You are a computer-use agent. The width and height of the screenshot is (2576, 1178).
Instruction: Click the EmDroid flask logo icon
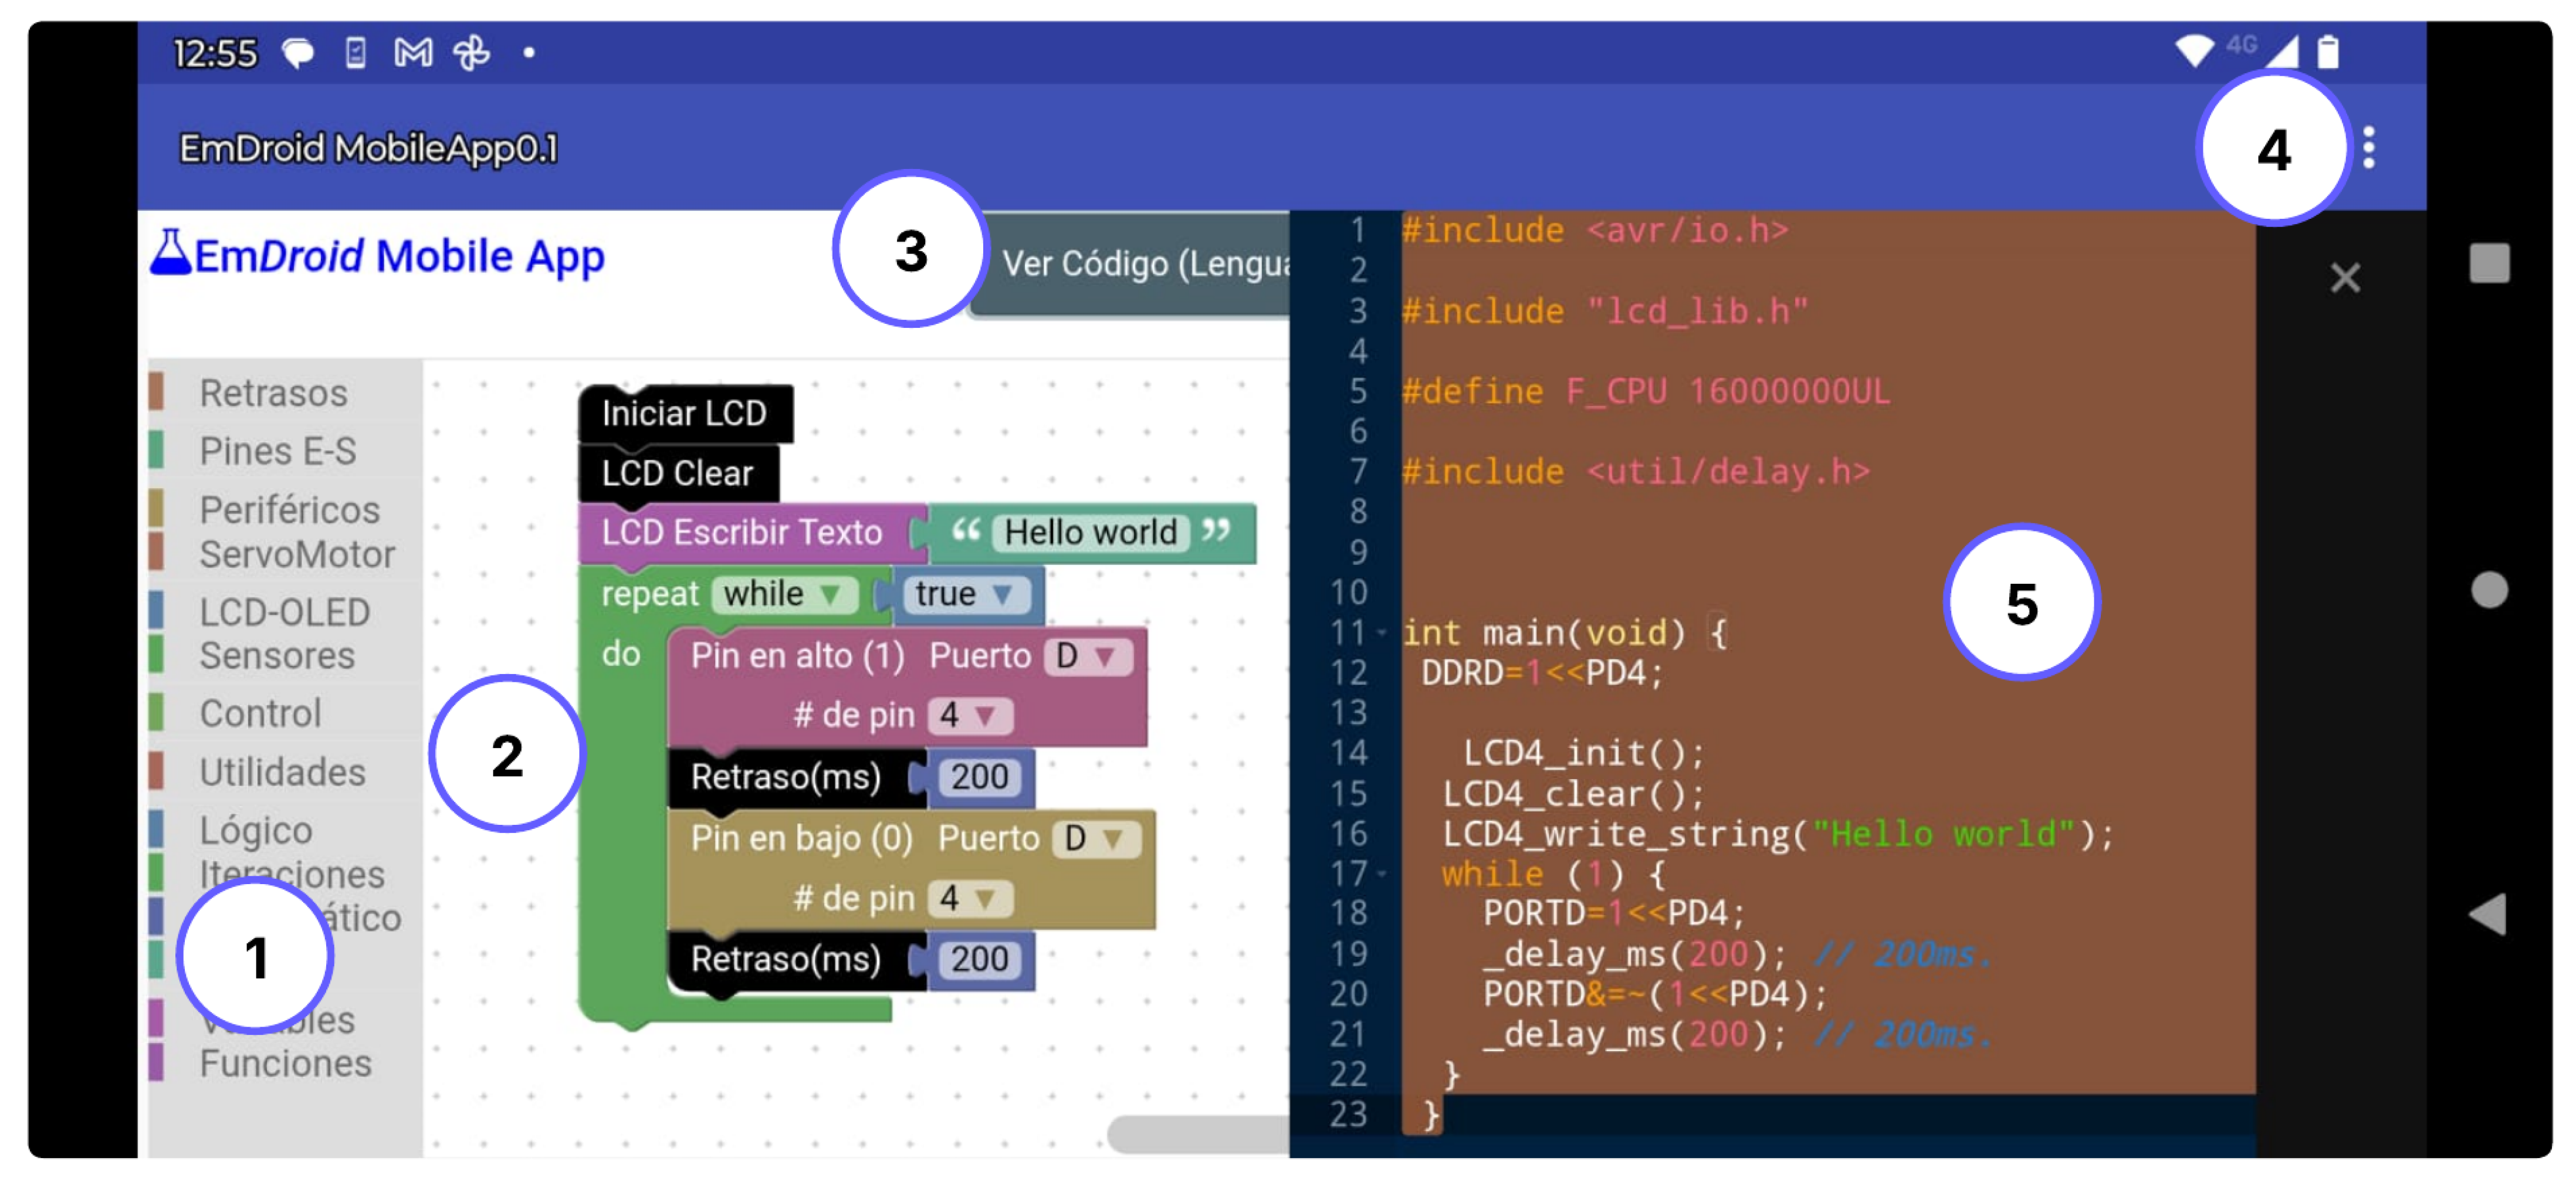[170, 252]
